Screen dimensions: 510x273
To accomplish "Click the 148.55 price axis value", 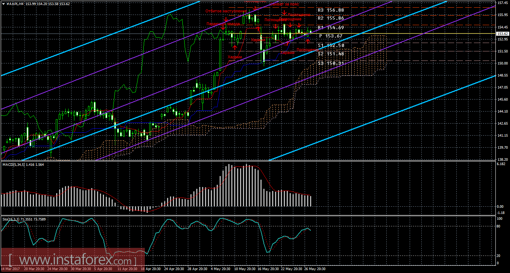I will 502,75.
